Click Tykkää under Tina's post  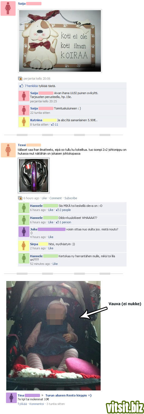22,404
